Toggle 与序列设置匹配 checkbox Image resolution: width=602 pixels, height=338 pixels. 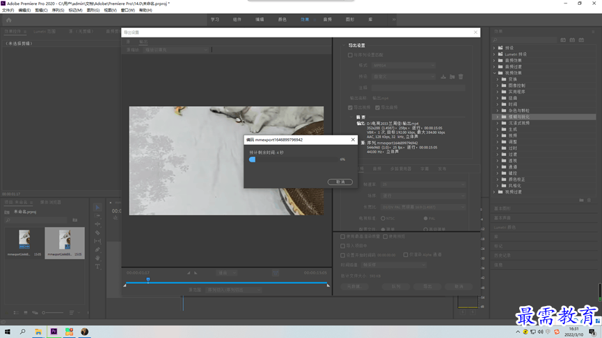tap(350, 55)
